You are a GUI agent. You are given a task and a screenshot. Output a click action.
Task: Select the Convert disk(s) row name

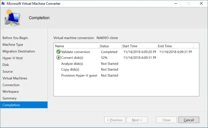coord(72,58)
